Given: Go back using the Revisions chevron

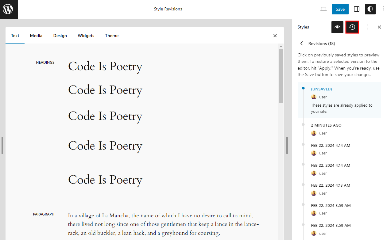Looking at the screenshot, I should 302,44.
